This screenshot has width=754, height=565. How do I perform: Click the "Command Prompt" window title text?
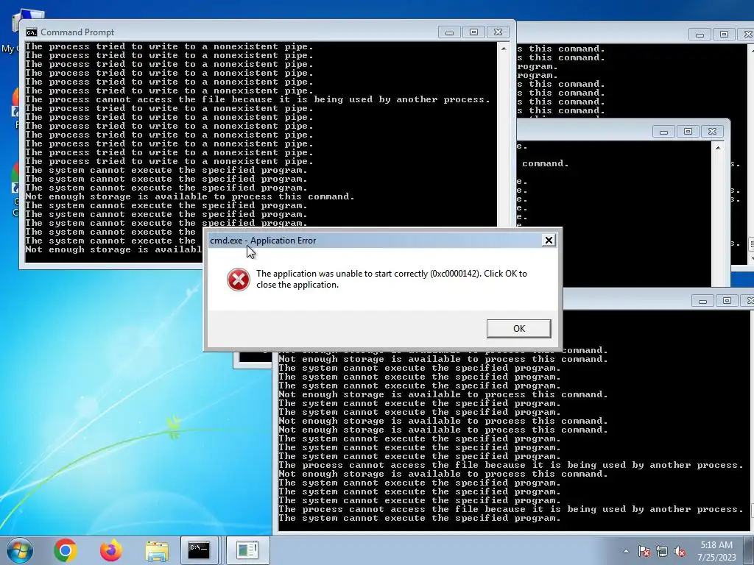point(77,32)
